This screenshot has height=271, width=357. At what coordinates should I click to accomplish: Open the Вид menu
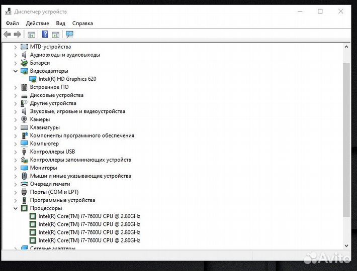(x=60, y=23)
